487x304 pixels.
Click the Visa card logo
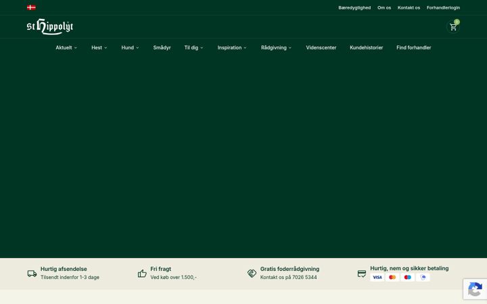tap(377, 278)
